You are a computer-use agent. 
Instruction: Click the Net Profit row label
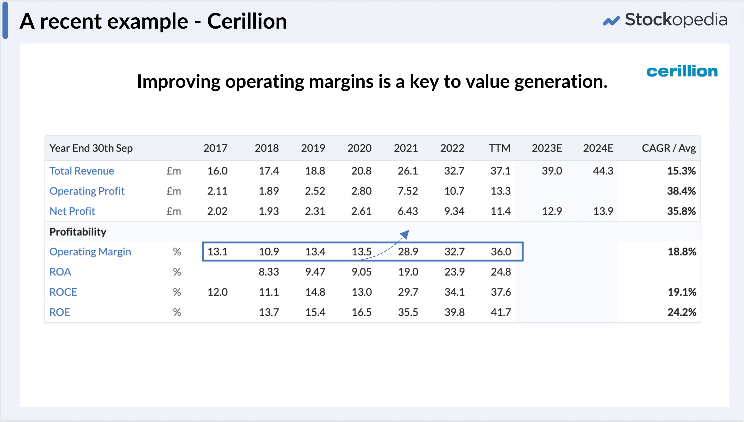72,211
